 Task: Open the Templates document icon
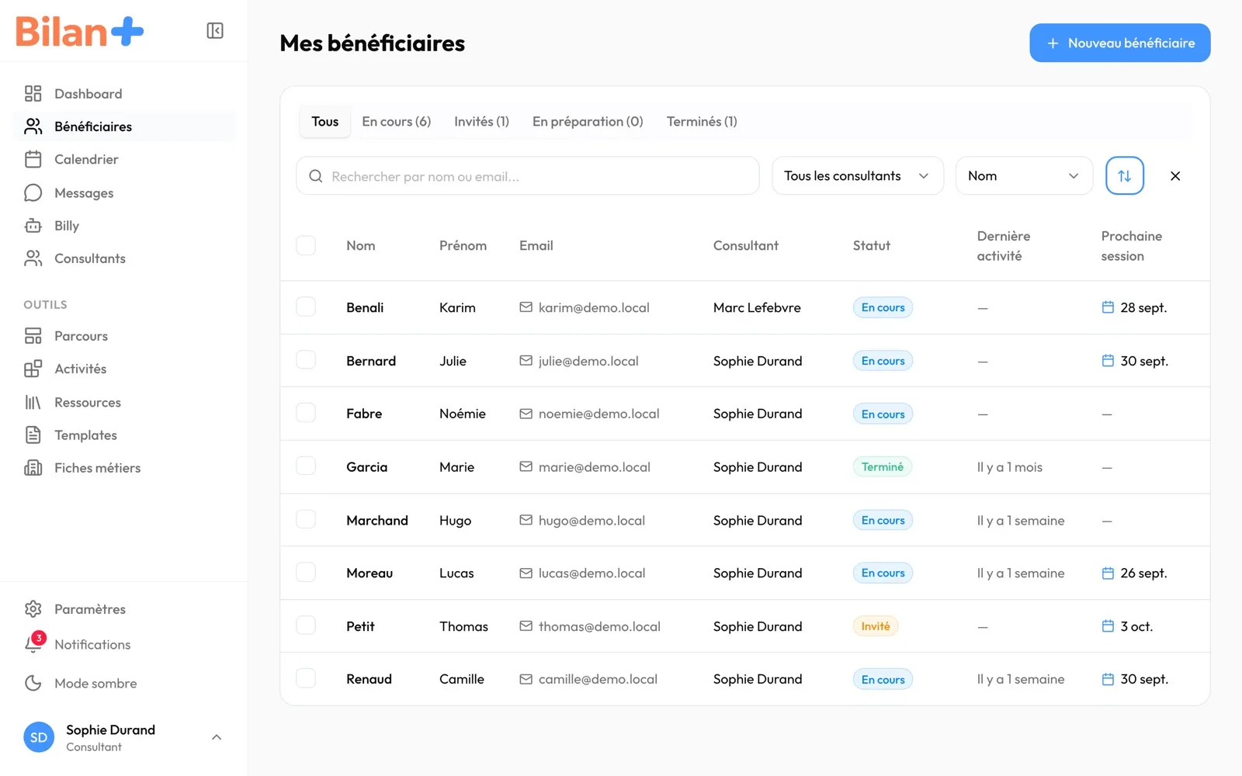click(33, 435)
